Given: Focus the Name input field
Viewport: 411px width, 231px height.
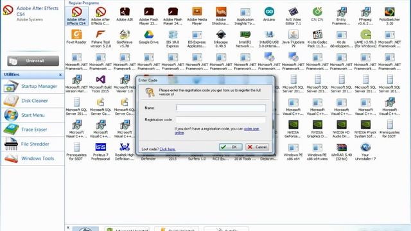Looking at the screenshot, I should 221,108.
